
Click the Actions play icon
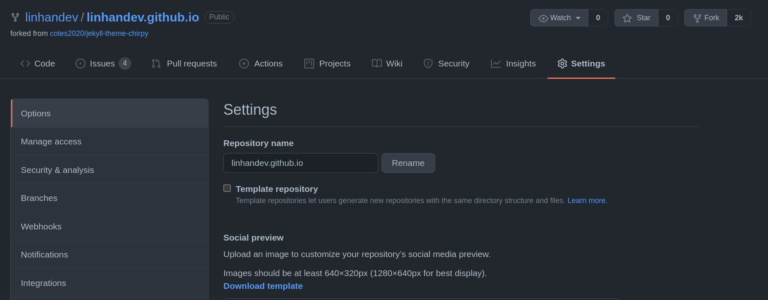244,64
